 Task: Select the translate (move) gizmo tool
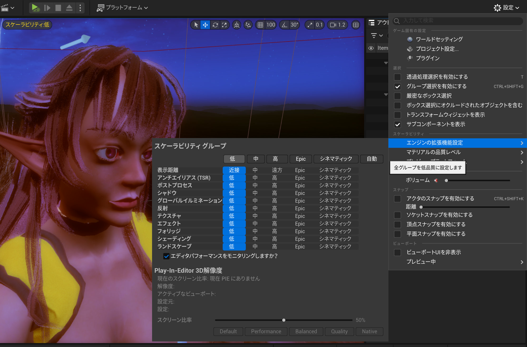205,25
